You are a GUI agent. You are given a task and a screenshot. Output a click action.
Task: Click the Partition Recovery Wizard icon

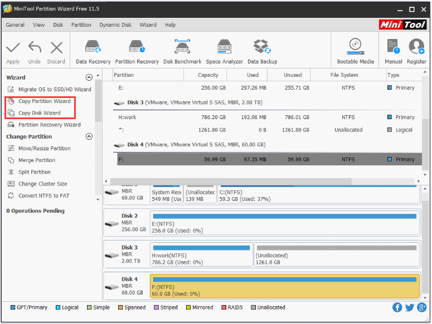(11, 125)
